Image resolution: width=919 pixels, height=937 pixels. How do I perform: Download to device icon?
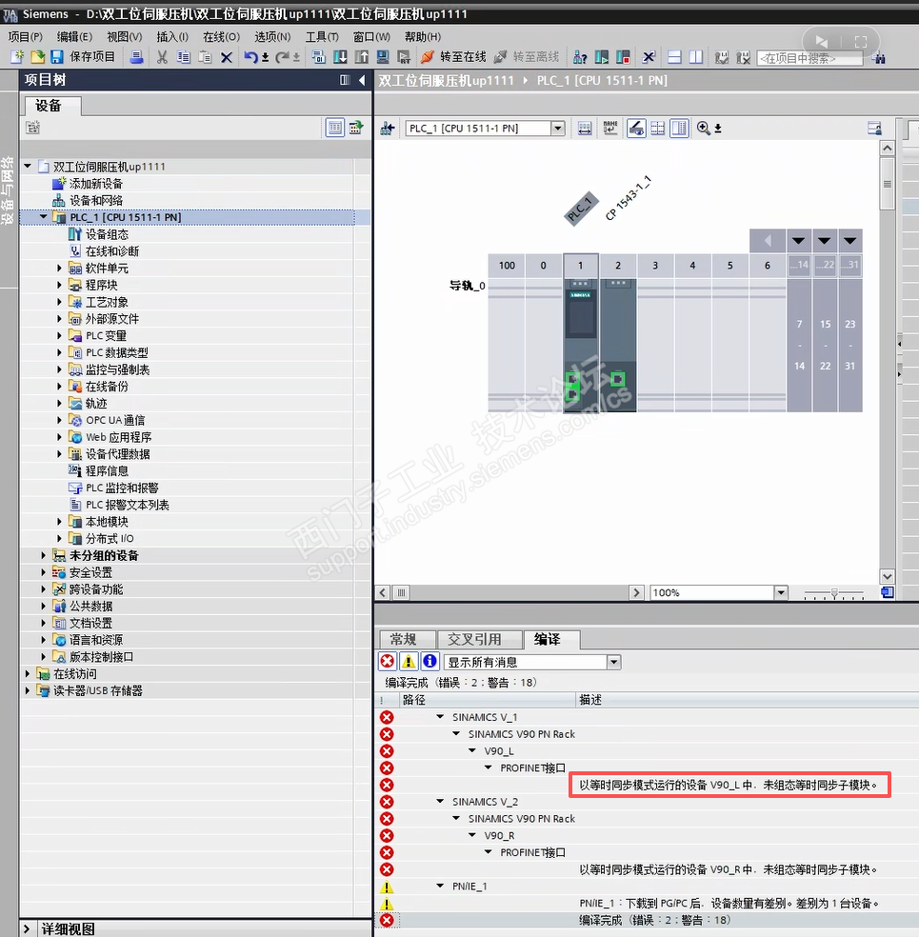(340, 57)
